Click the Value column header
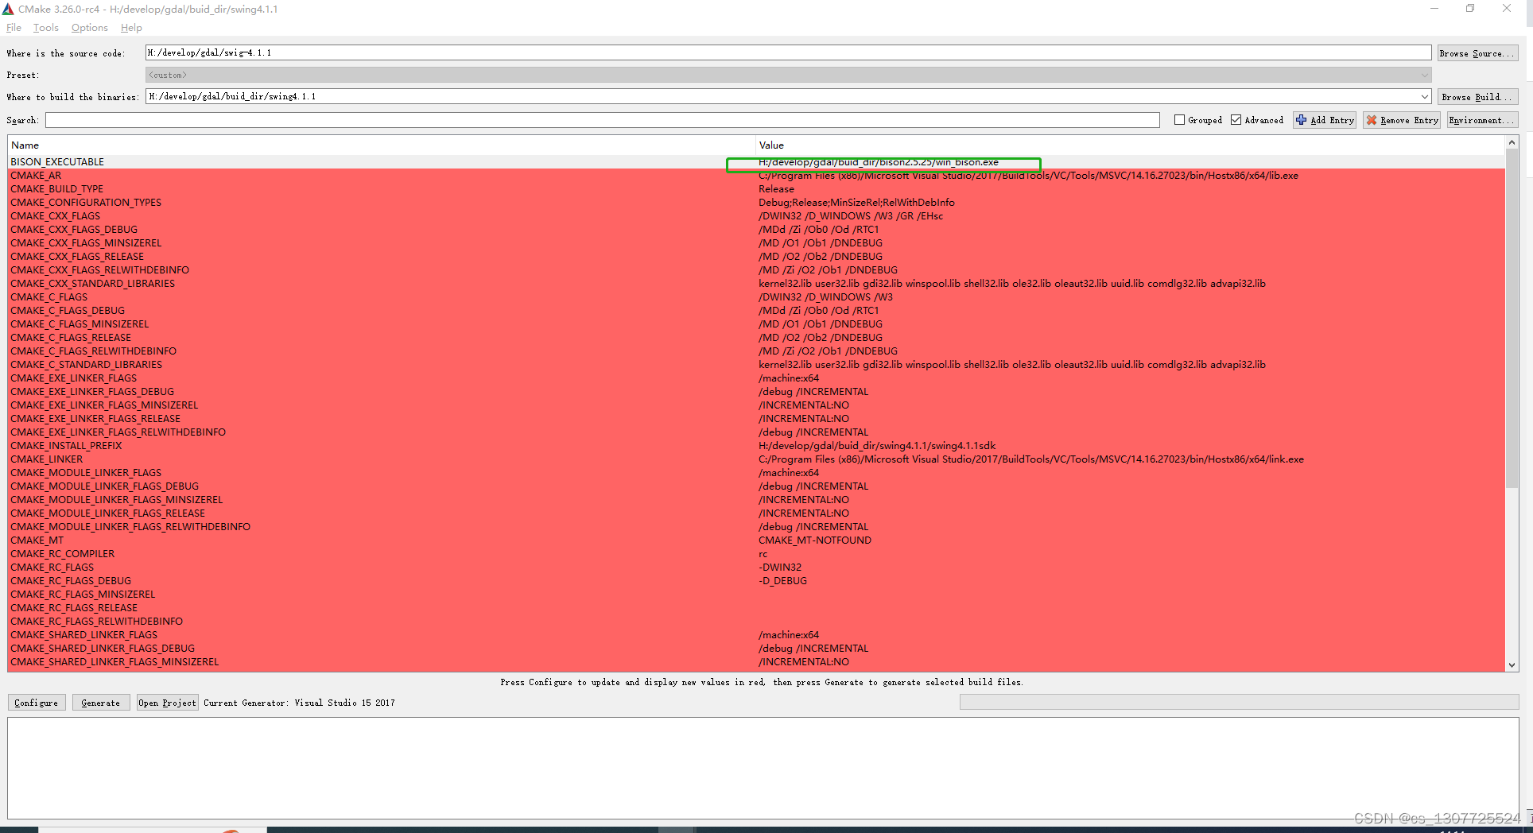Viewport: 1533px width, 833px height. (x=1130, y=145)
